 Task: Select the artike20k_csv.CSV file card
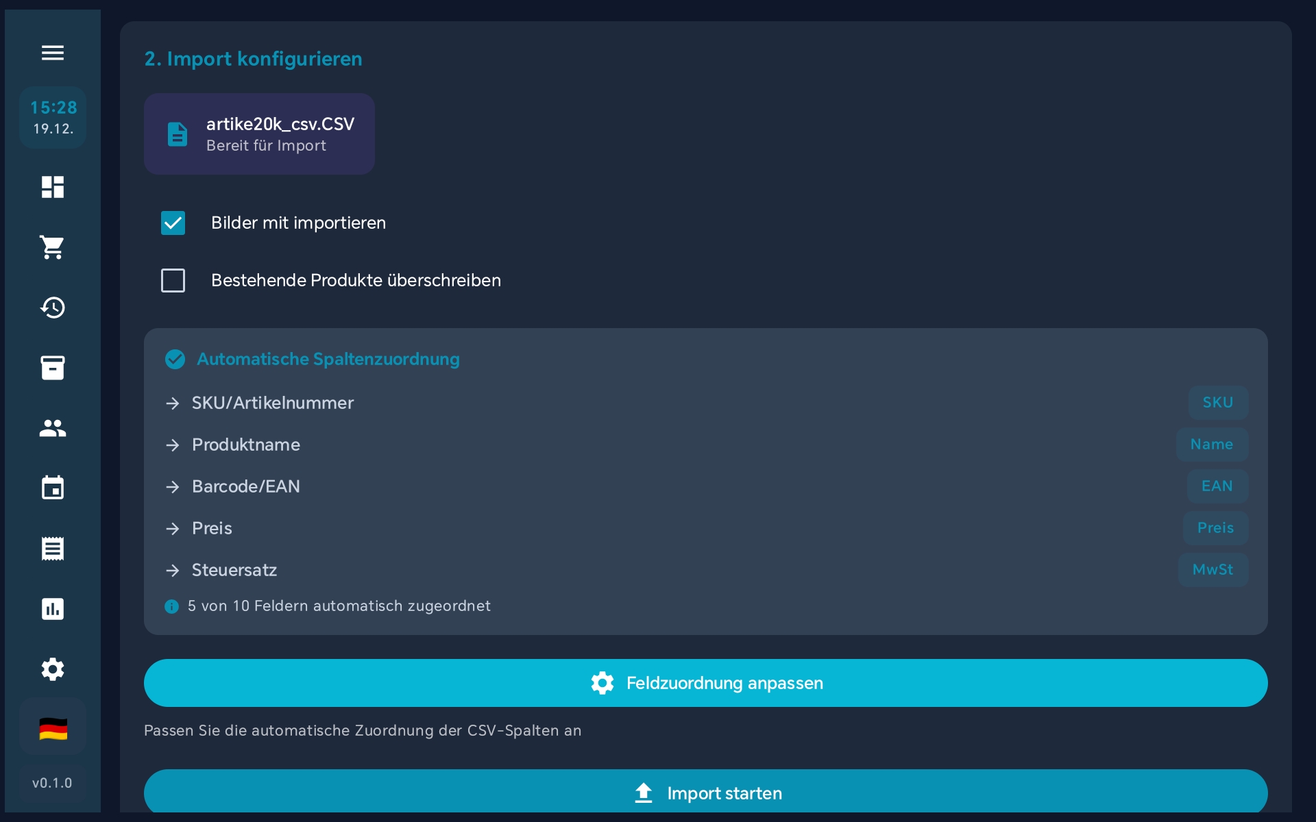click(259, 134)
